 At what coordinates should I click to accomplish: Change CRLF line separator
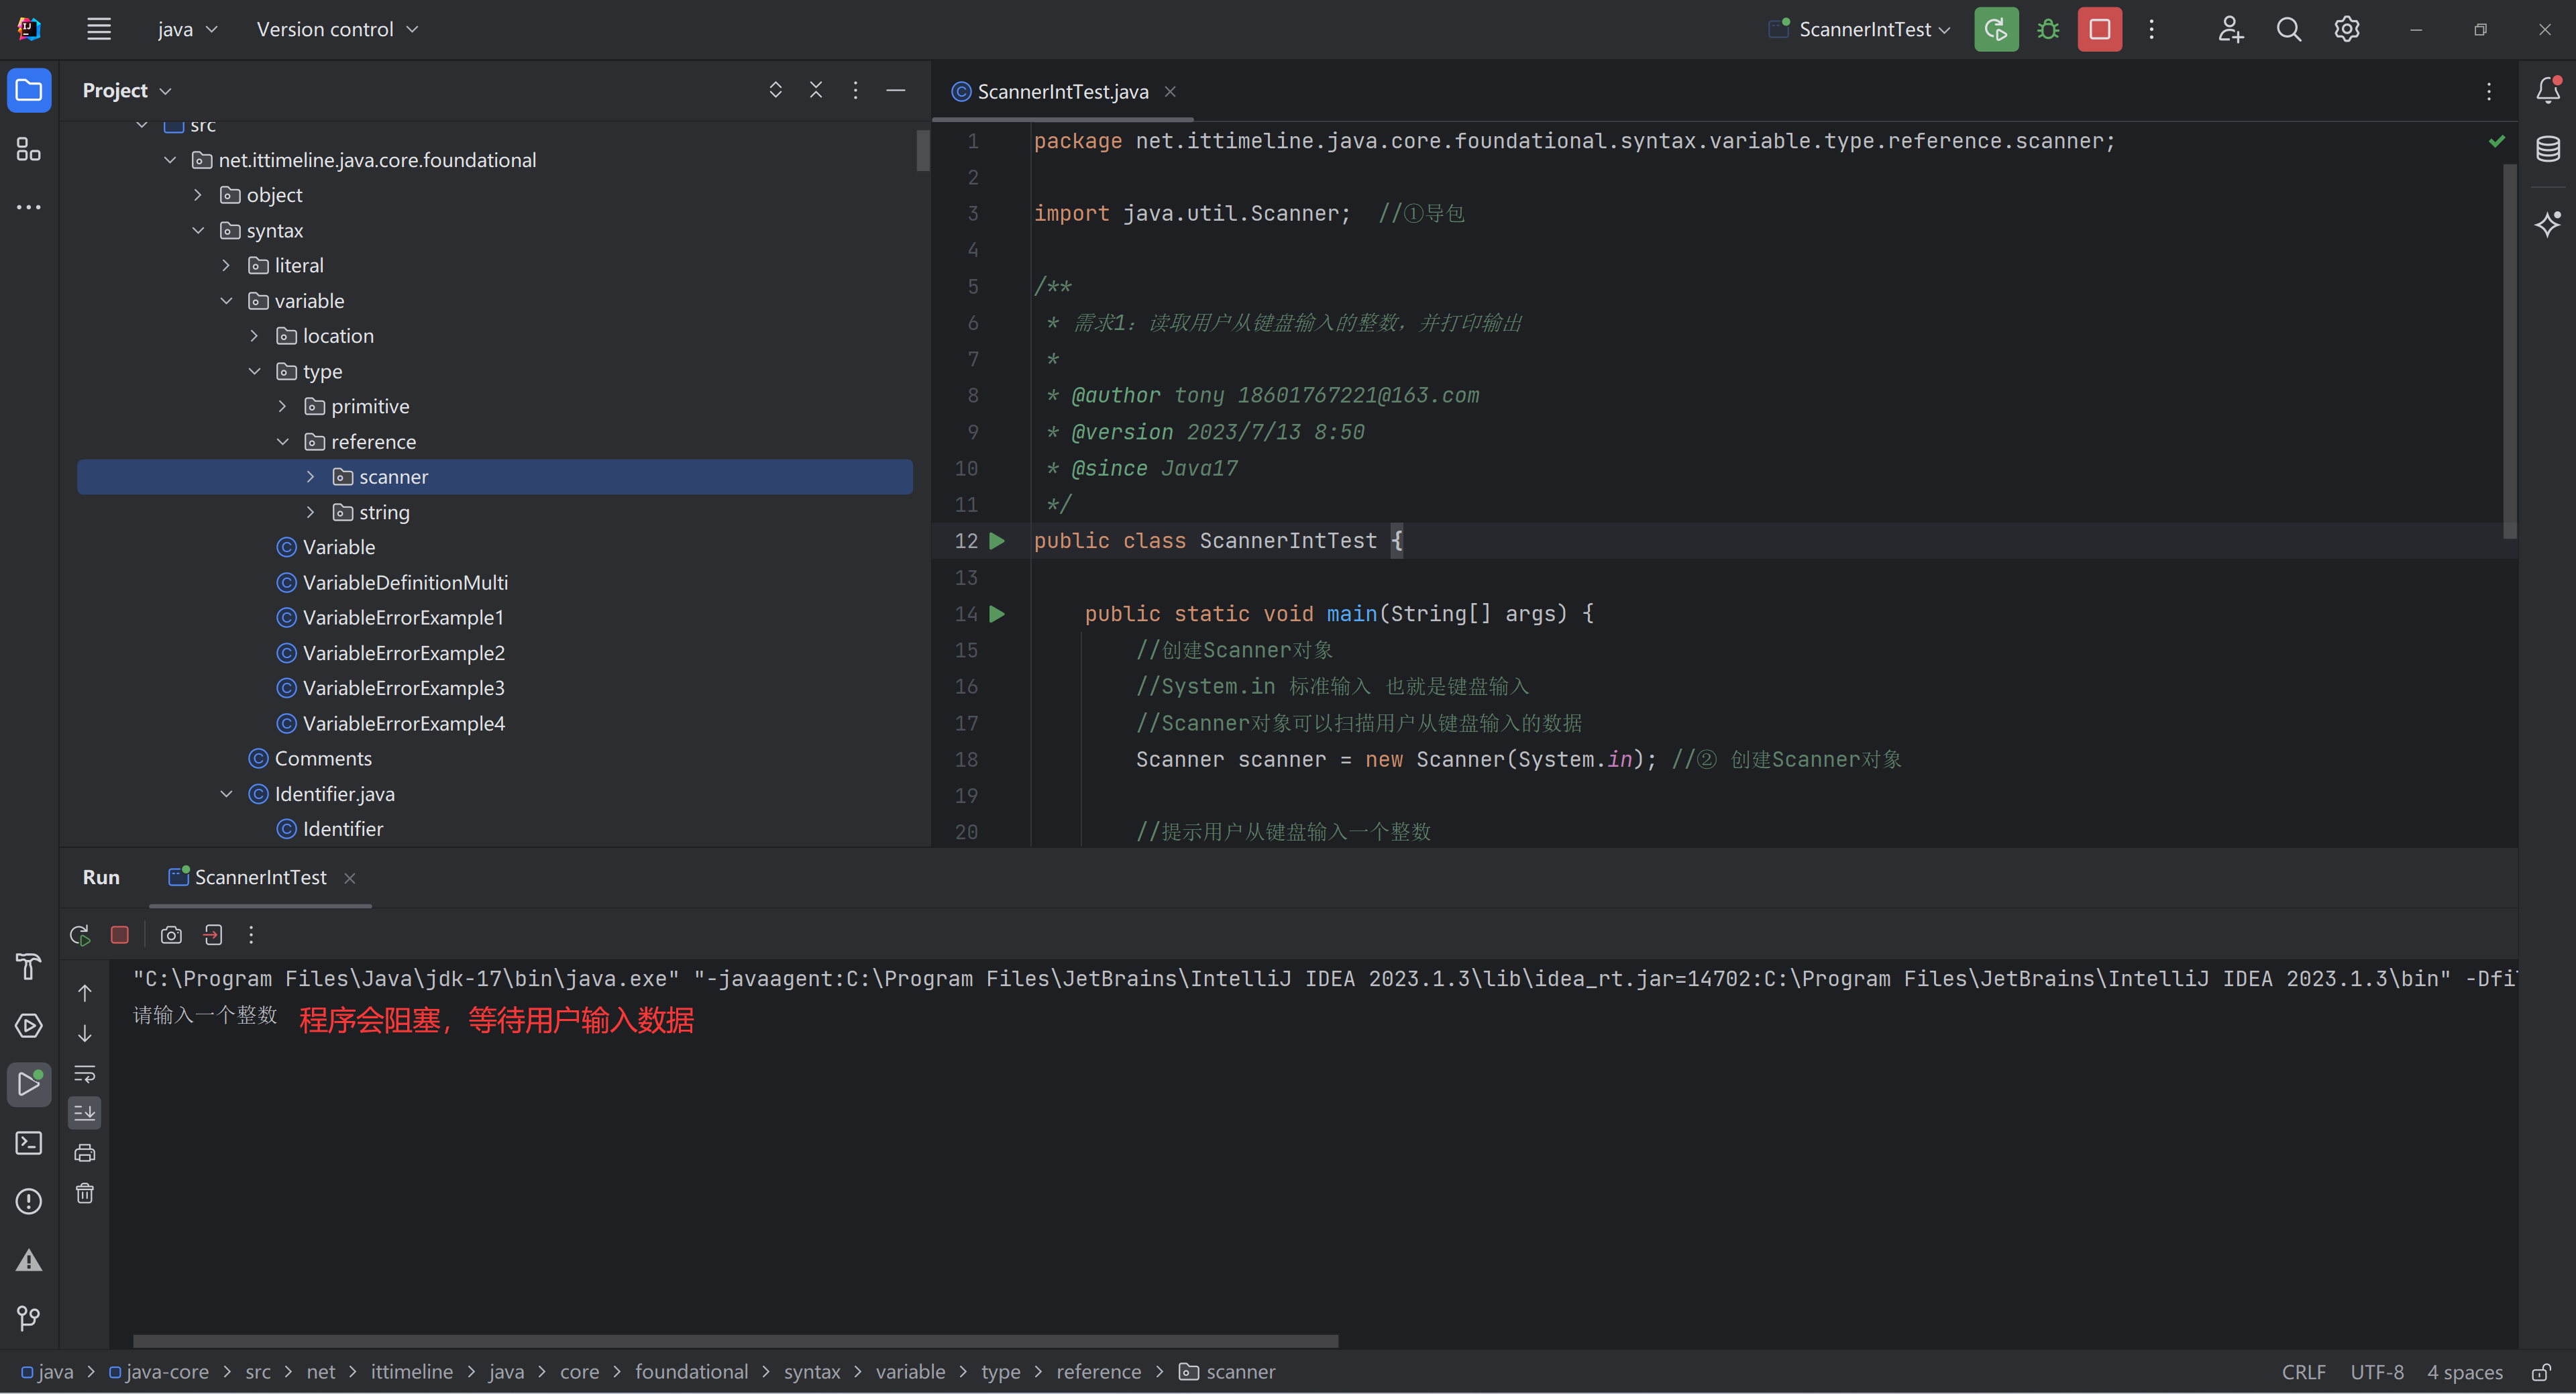(x=2303, y=1372)
